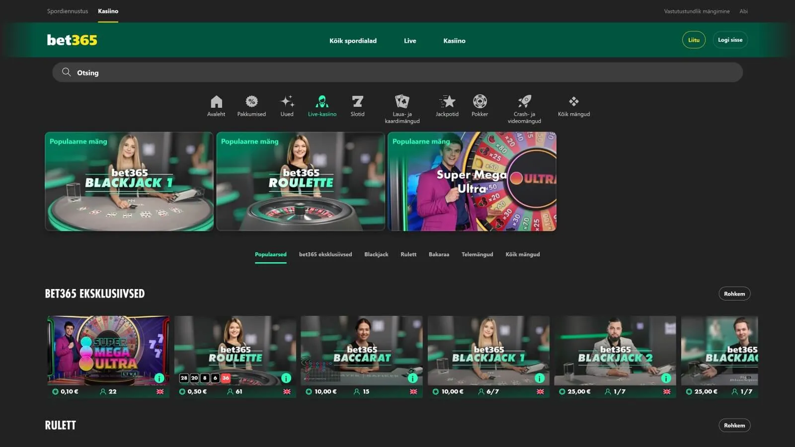Select the Kasiino top tab

(x=108, y=11)
